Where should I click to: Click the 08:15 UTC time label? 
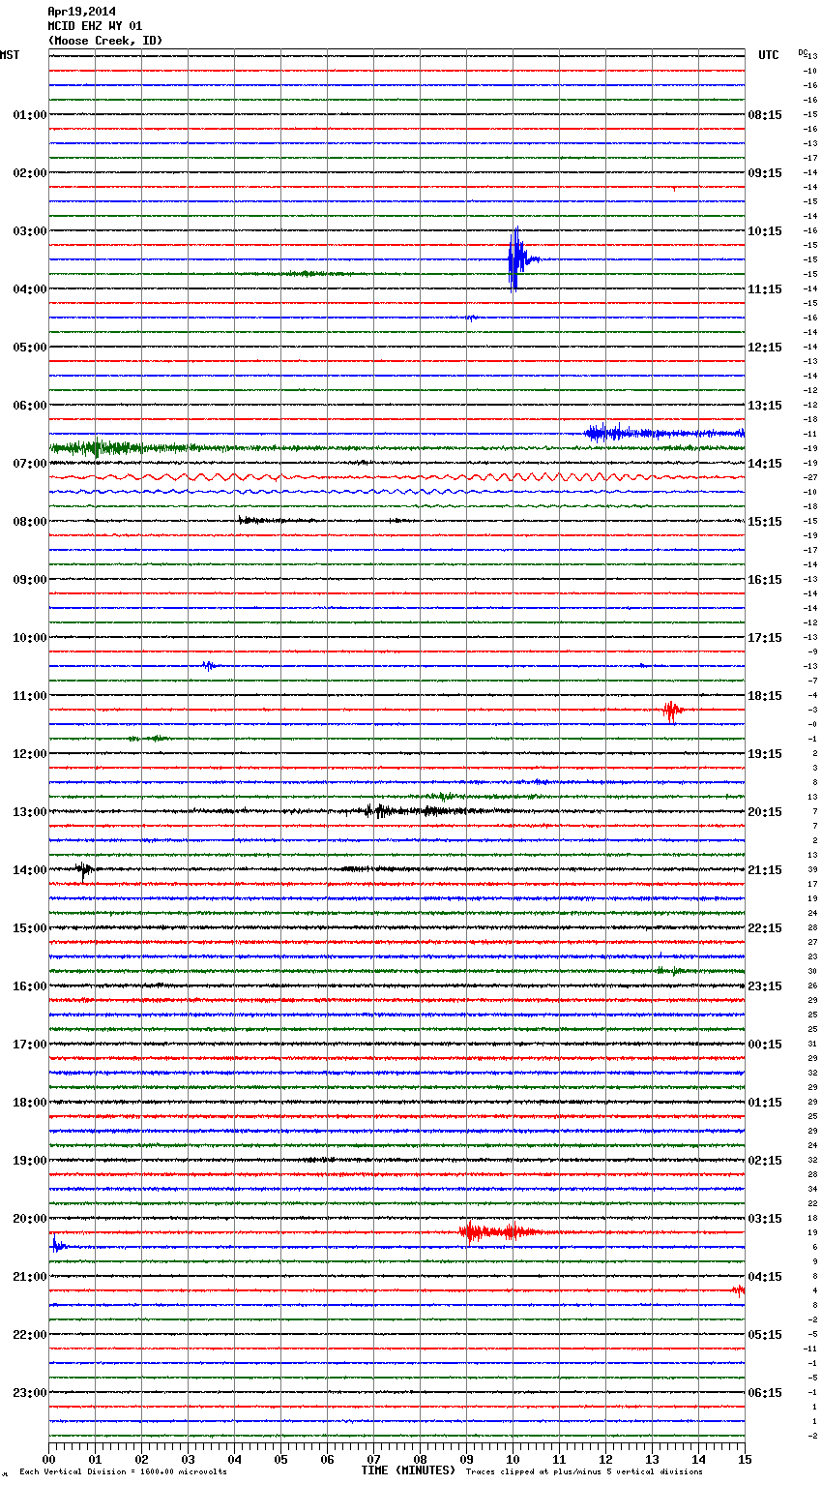pyautogui.click(x=765, y=115)
